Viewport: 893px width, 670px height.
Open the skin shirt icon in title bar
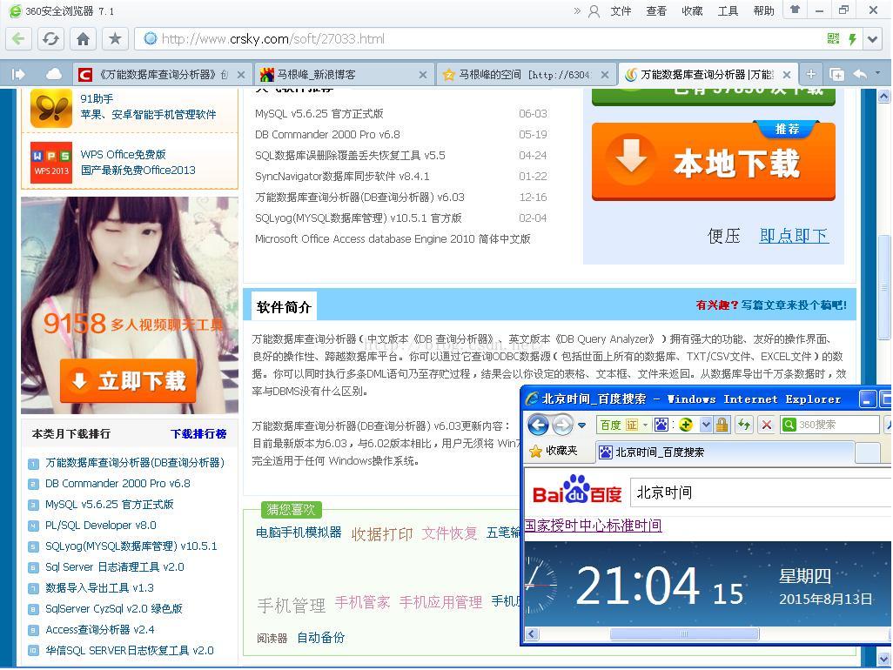click(x=795, y=9)
